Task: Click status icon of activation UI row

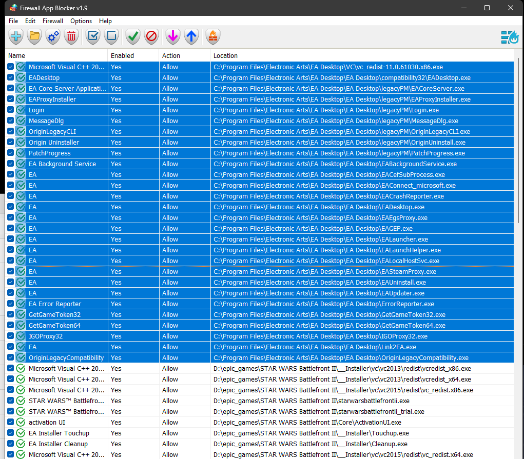Action: [21, 423]
